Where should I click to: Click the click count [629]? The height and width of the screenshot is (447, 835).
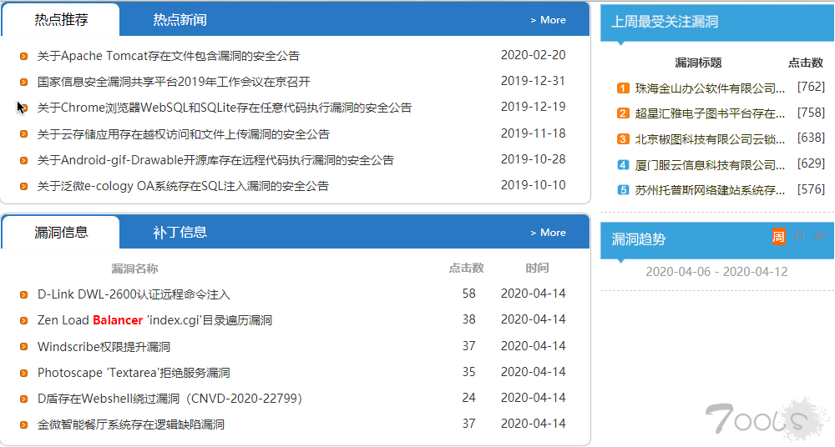[x=811, y=163]
